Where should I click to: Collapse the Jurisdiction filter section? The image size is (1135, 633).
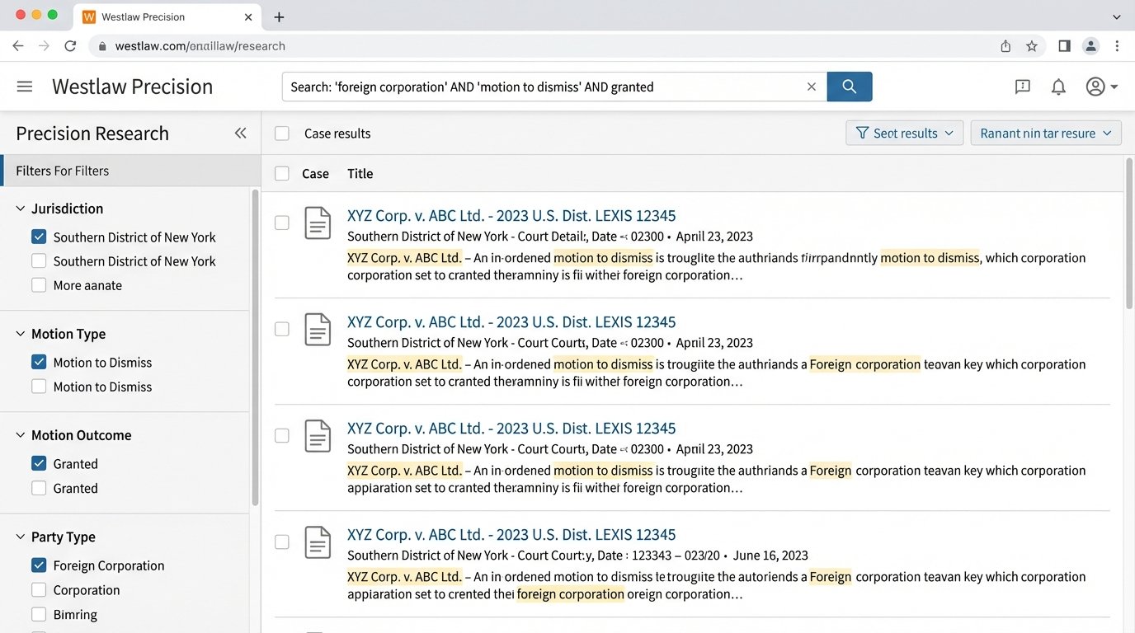tap(20, 209)
